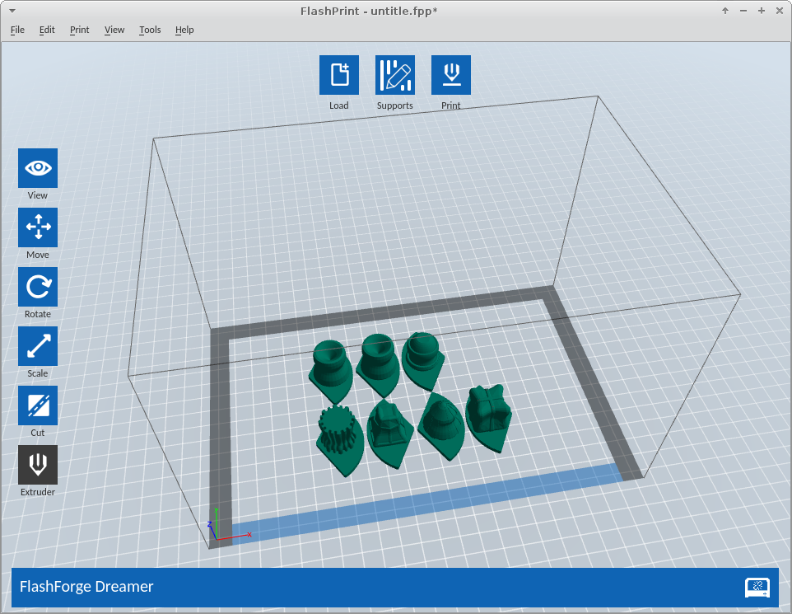792x614 pixels.
Task: Click the FlashForge Dreamer status bar
Action: 329,587
